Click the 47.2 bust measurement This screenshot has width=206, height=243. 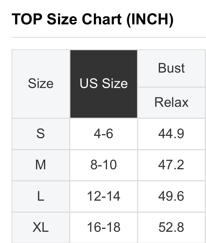click(x=171, y=165)
